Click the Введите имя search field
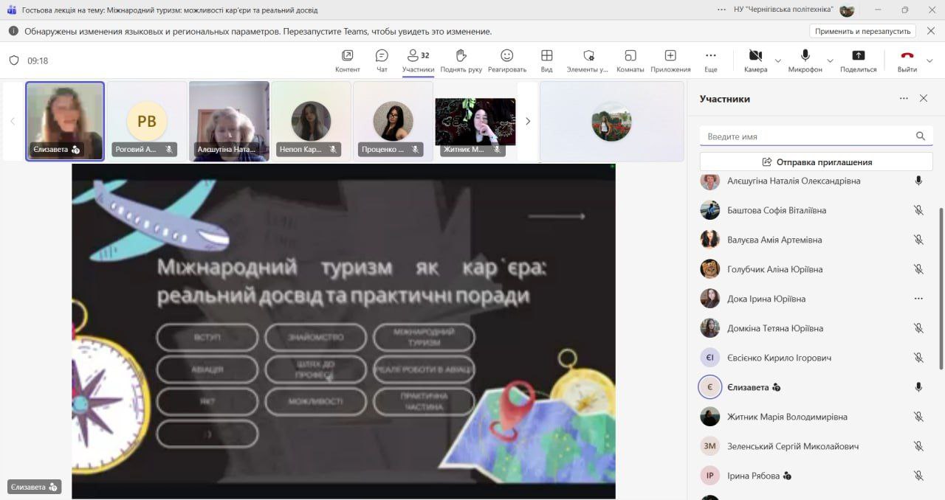 pos(806,136)
